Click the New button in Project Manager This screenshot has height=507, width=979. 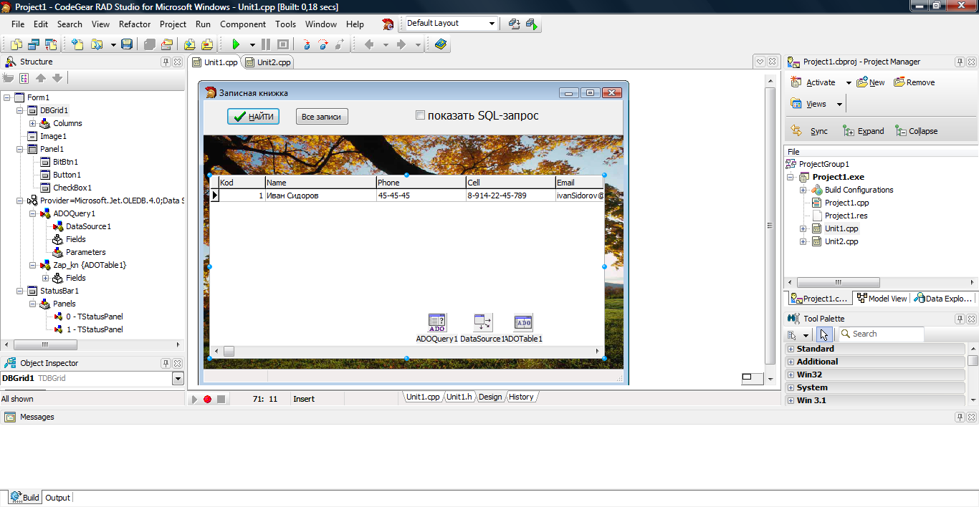point(871,82)
